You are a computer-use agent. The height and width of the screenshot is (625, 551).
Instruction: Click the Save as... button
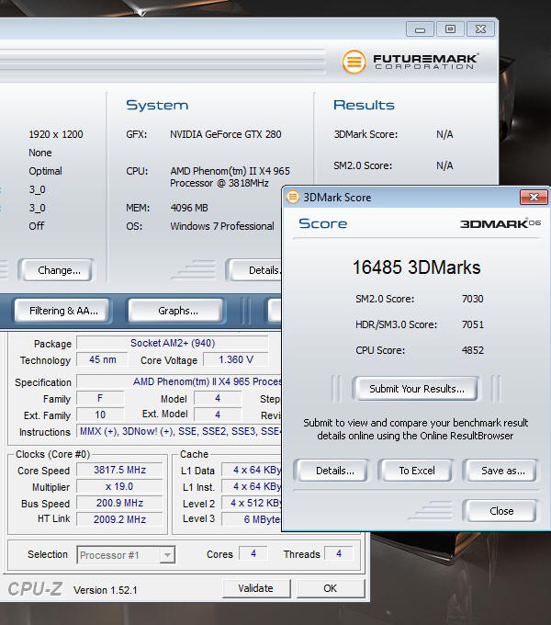point(502,471)
